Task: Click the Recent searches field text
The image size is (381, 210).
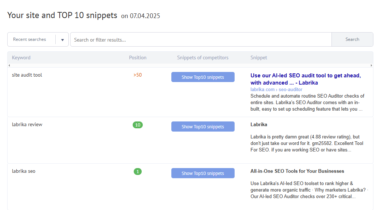Action: pos(29,39)
